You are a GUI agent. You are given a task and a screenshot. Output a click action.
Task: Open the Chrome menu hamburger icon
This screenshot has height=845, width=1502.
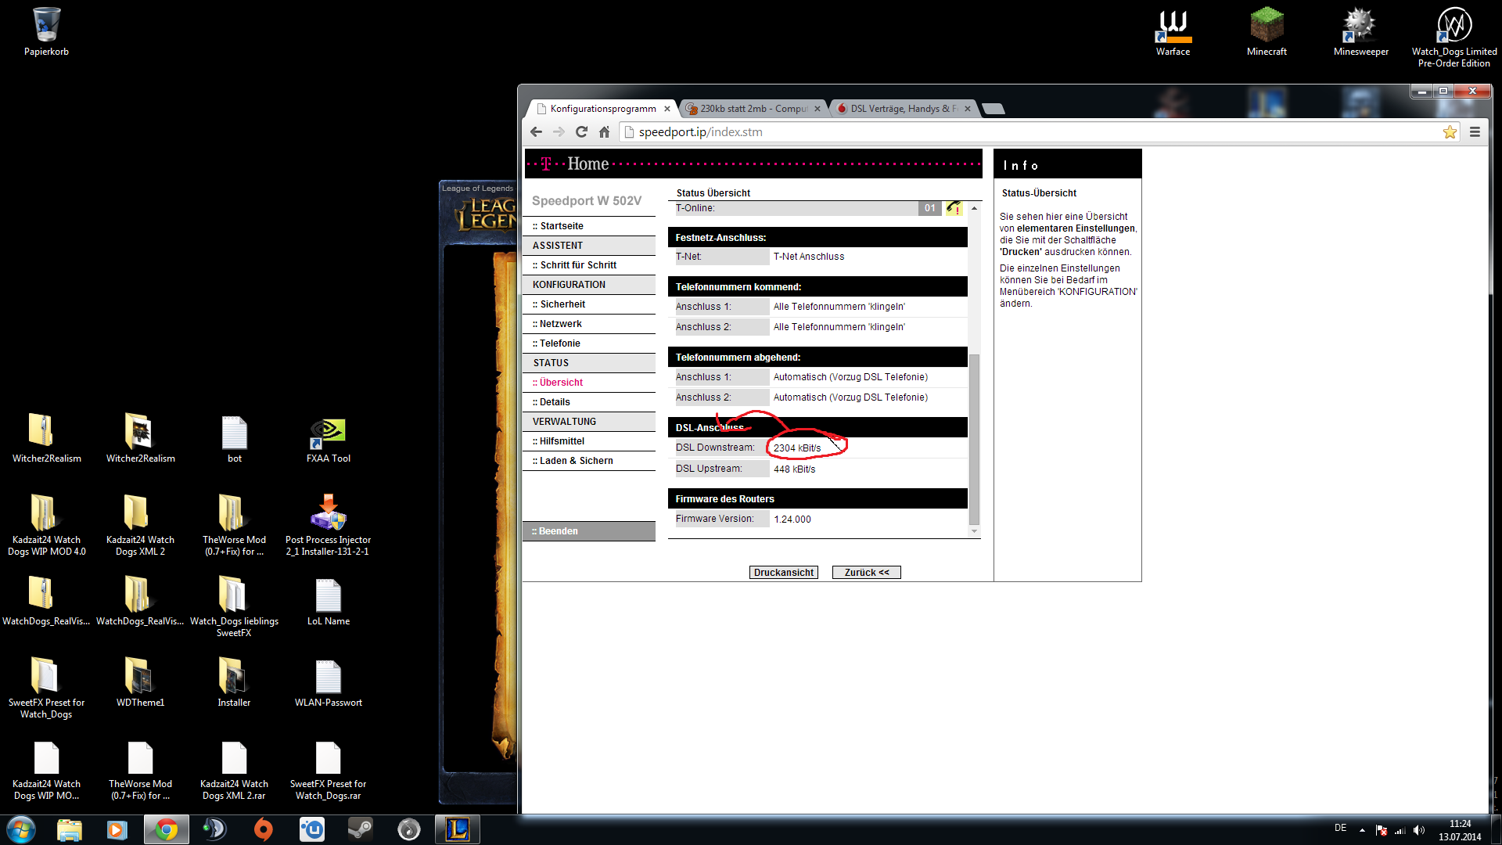[x=1475, y=132]
